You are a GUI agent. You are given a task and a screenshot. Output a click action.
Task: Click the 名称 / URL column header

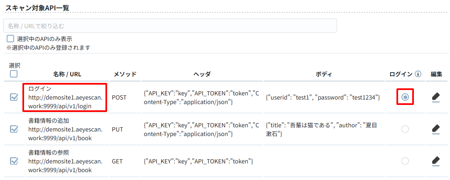point(67,74)
